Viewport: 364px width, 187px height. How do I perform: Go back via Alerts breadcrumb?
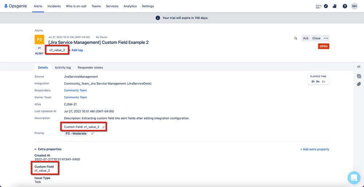point(39,30)
